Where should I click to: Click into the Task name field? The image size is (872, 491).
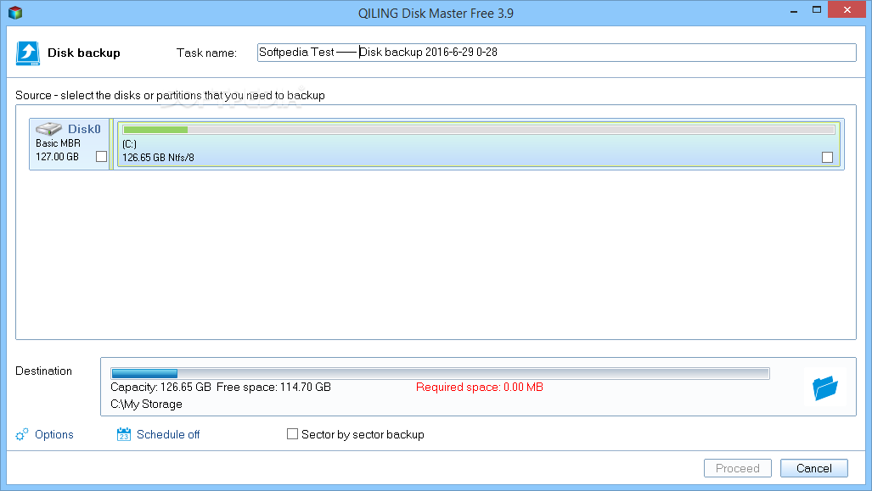click(x=556, y=53)
